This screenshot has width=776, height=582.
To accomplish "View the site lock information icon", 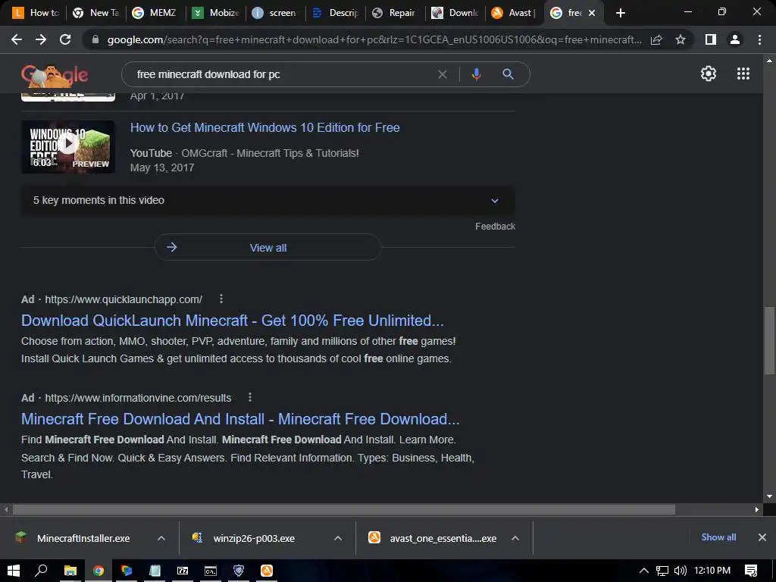I will point(95,39).
